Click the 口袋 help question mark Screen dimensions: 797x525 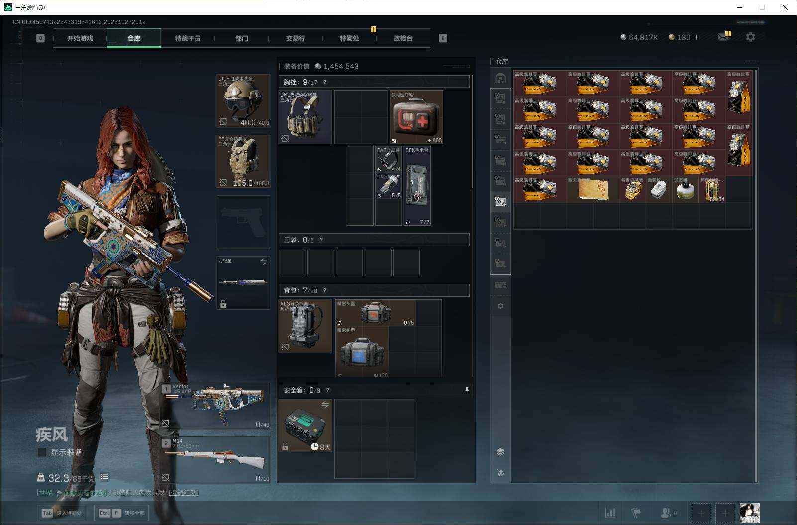click(321, 240)
